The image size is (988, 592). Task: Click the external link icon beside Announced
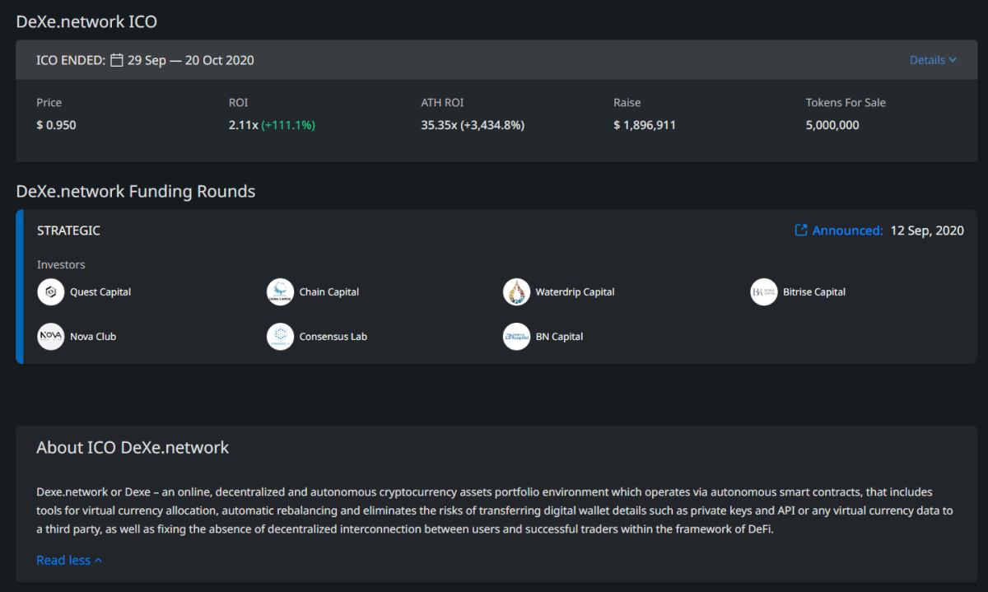tap(800, 231)
